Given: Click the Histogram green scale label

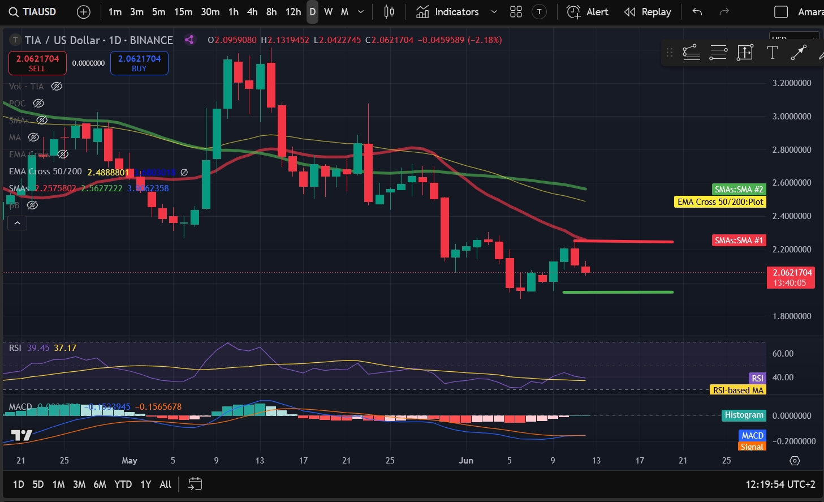Looking at the screenshot, I should [744, 415].
